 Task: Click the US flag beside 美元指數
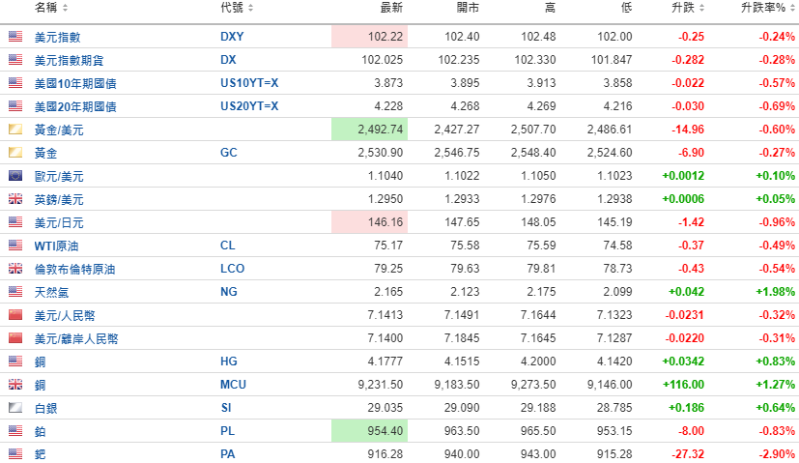[x=14, y=37]
